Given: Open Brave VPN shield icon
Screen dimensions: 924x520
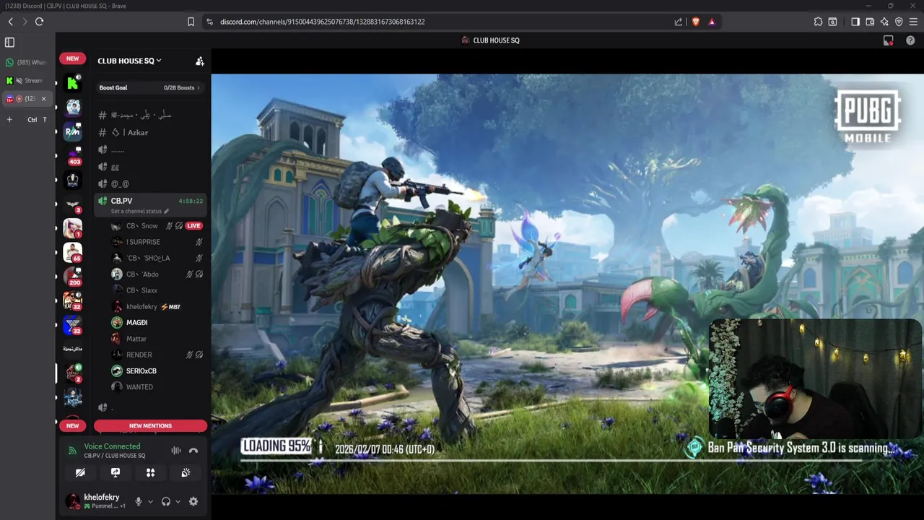Looking at the screenshot, I should pyautogui.click(x=899, y=22).
